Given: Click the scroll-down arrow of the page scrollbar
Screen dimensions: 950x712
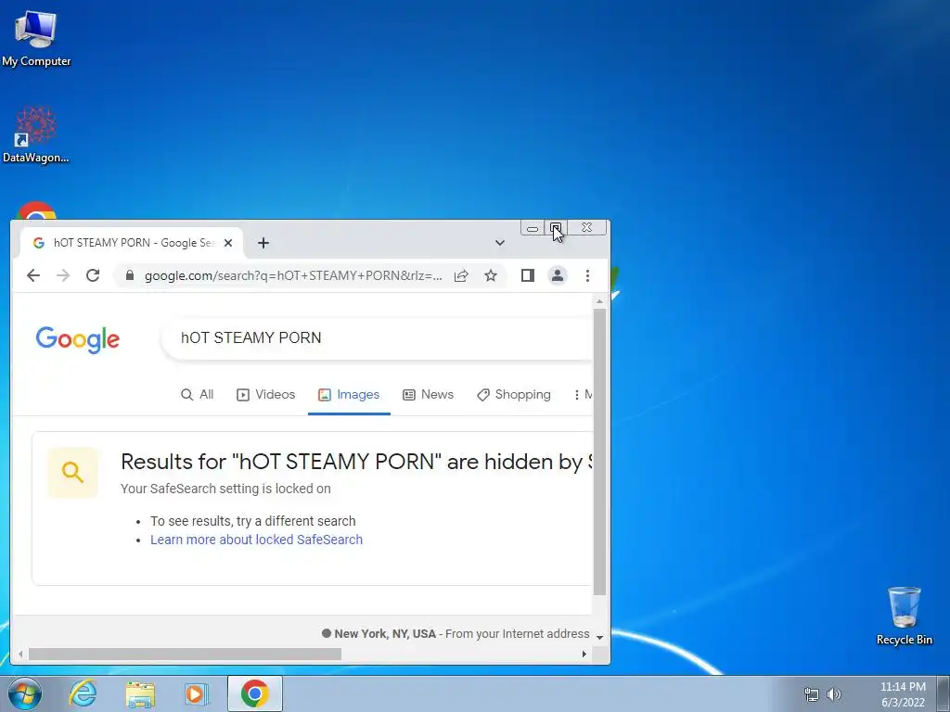Looking at the screenshot, I should 600,637.
